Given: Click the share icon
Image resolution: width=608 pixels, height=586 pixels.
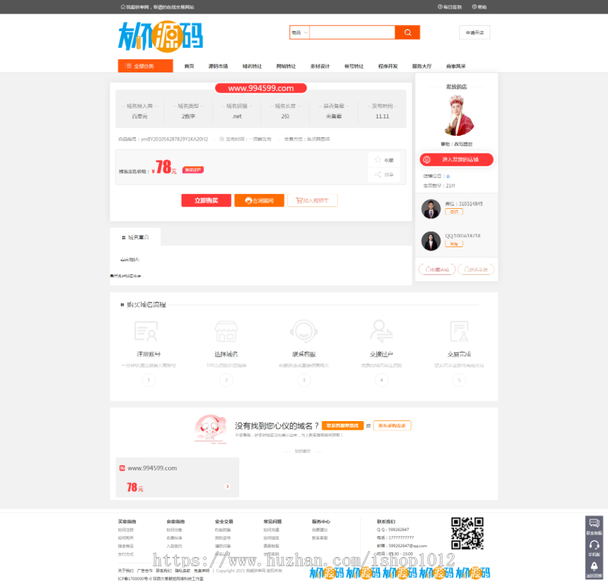Looking at the screenshot, I should tap(378, 174).
